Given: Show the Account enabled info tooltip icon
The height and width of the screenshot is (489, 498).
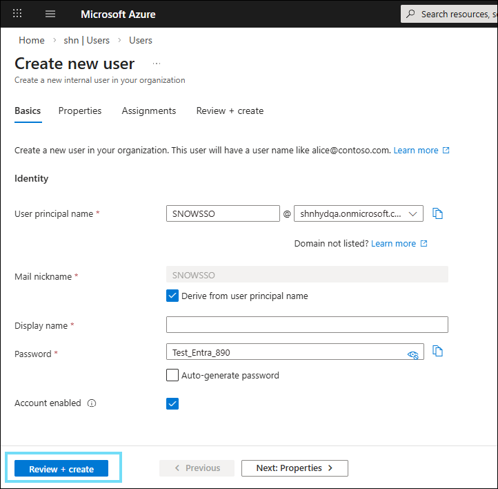Looking at the screenshot, I should point(92,403).
